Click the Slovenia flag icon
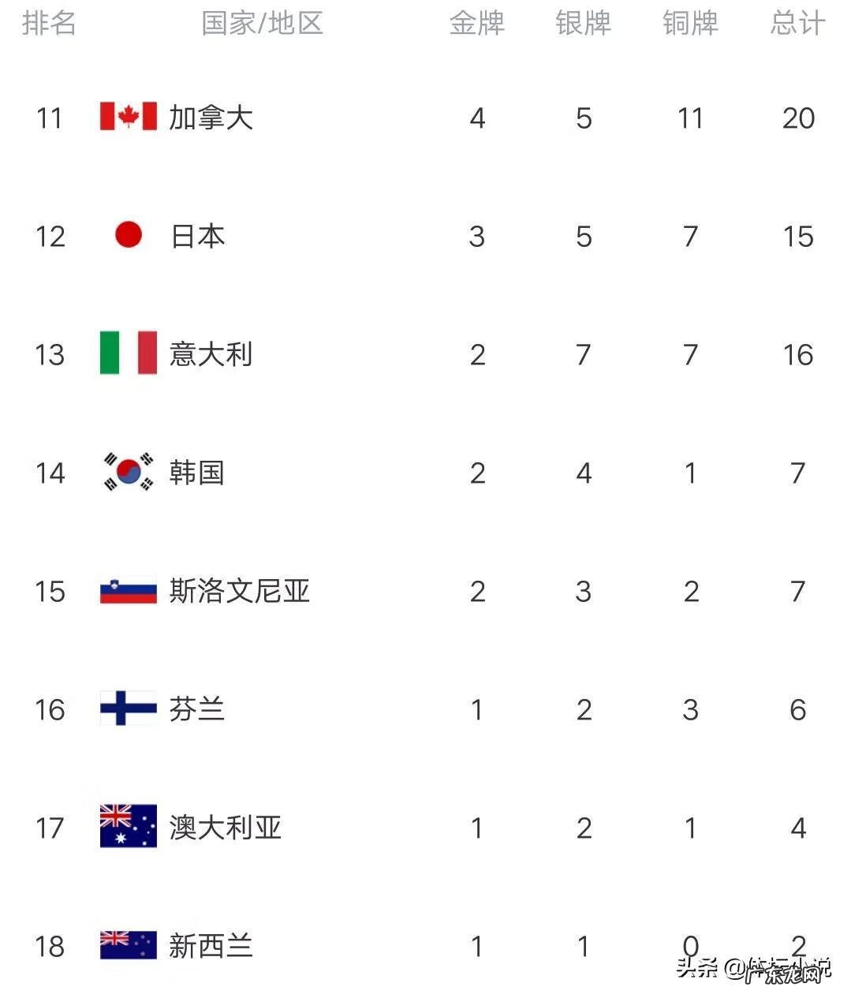The image size is (851, 998). coord(128,590)
